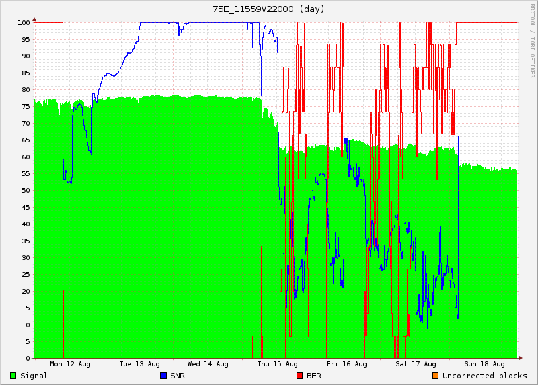Image resolution: width=538 pixels, height=385 pixels.
Task: Click the green Signal legend swatch
Action: point(13,376)
